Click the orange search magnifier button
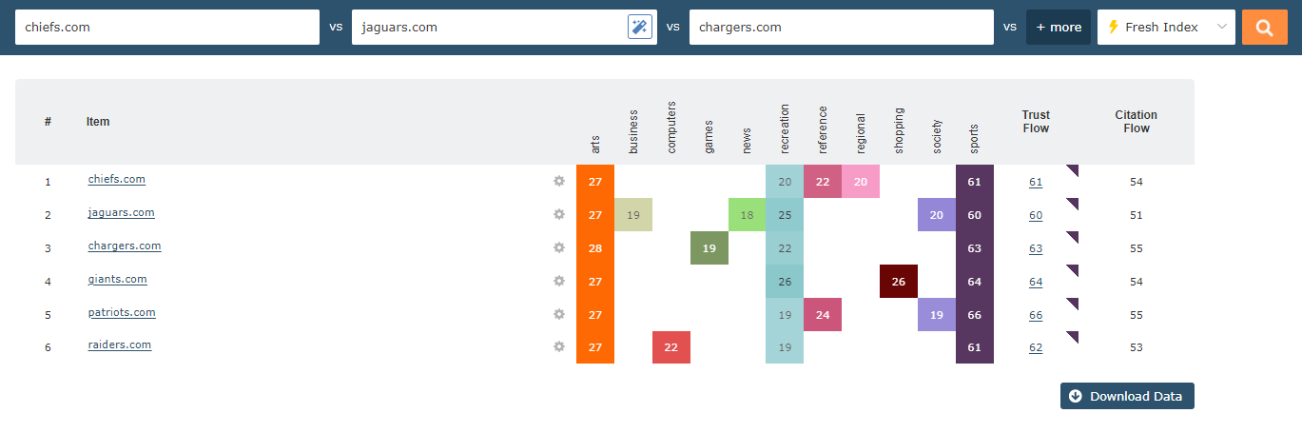The width and height of the screenshot is (1302, 433). point(1264,28)
